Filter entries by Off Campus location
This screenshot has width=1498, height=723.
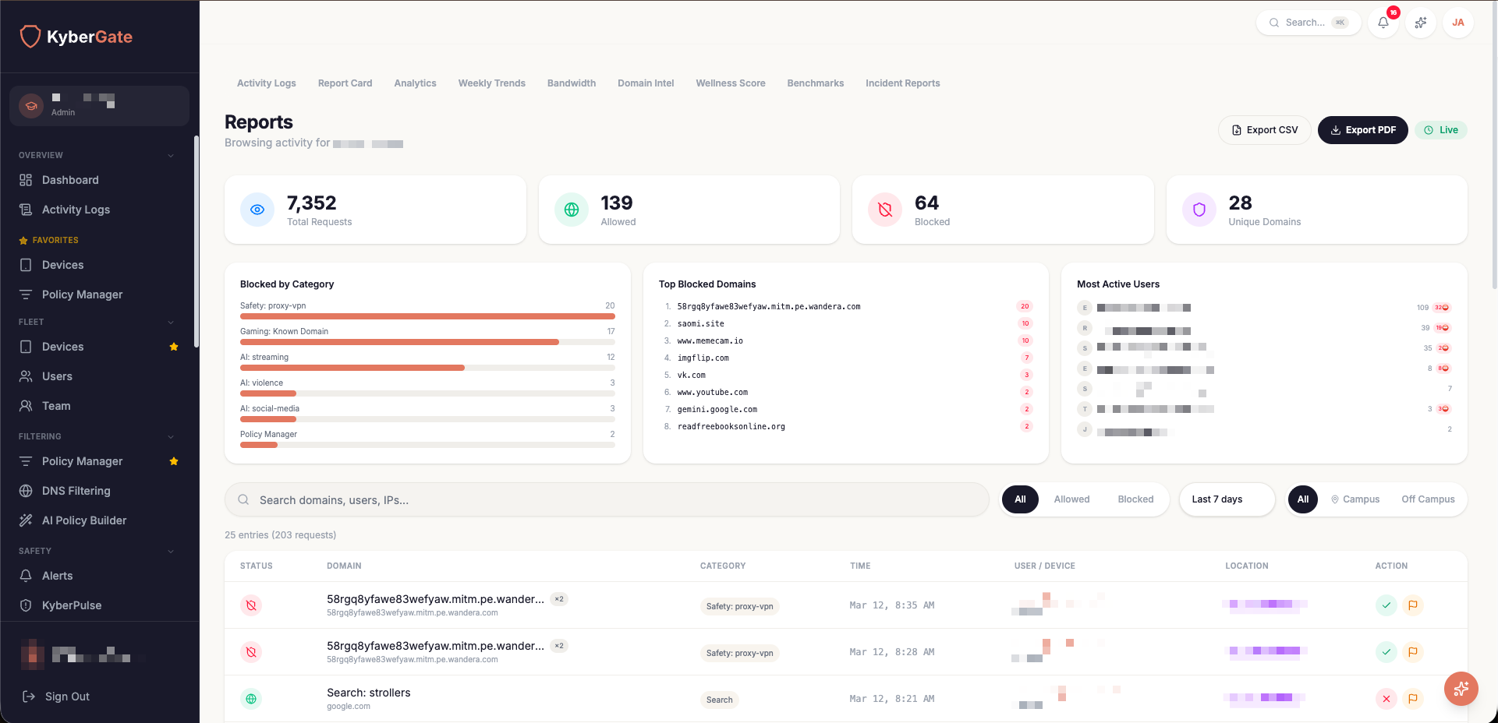(1428, 499)
